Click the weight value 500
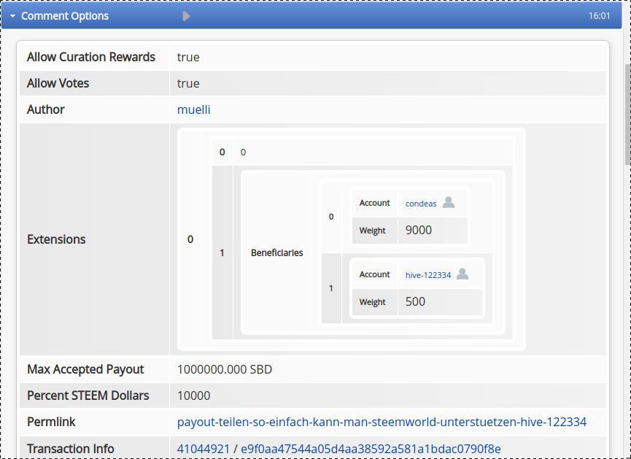 tap(415, 301)
